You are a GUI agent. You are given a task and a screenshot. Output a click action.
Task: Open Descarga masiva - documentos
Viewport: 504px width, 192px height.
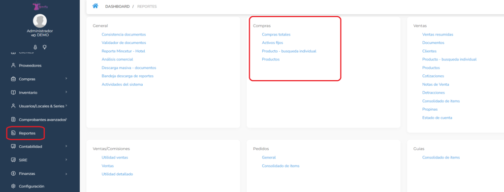click(128, 68)
